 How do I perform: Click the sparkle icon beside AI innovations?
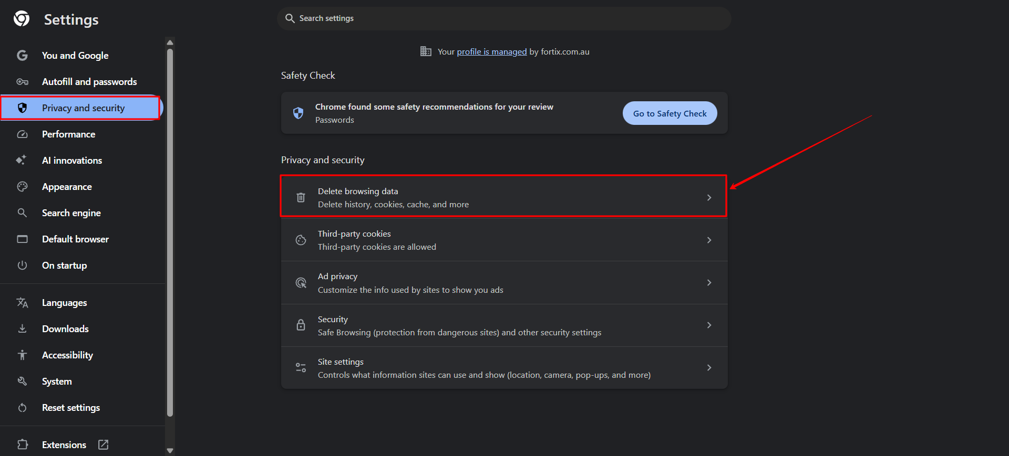[21, 160]
